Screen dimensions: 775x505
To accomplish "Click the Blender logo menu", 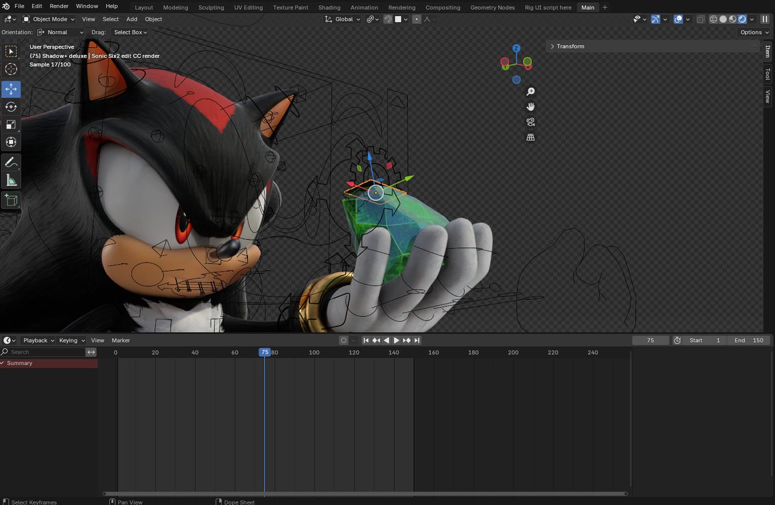I will [x=6, y=6].
